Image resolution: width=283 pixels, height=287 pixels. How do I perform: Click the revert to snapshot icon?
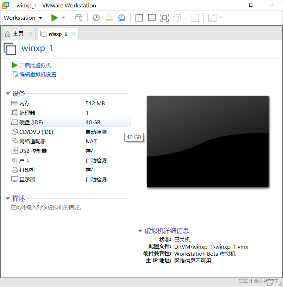tap(109, 18)
